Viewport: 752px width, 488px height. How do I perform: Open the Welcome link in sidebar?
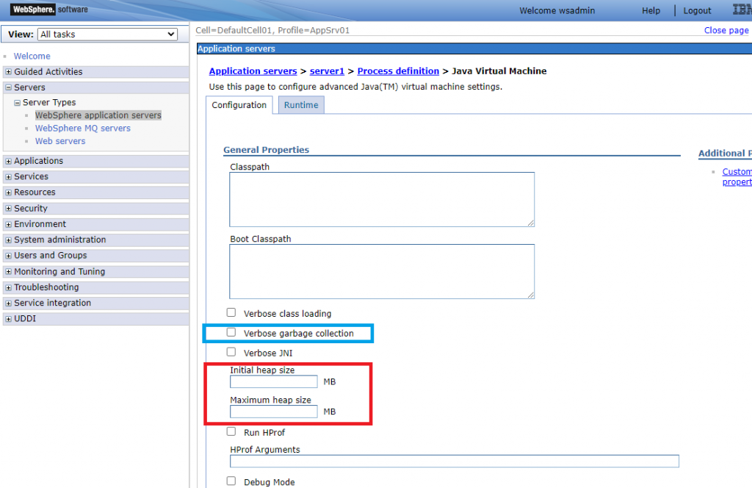[x=32, y=56]
